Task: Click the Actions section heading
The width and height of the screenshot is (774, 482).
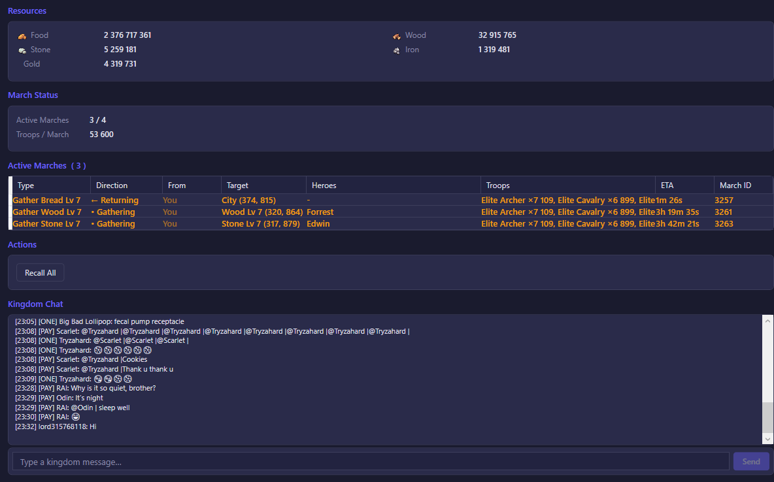Action: tap(22, 245)
